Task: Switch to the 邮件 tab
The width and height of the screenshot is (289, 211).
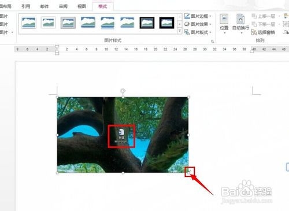Action: pos(45,6)
